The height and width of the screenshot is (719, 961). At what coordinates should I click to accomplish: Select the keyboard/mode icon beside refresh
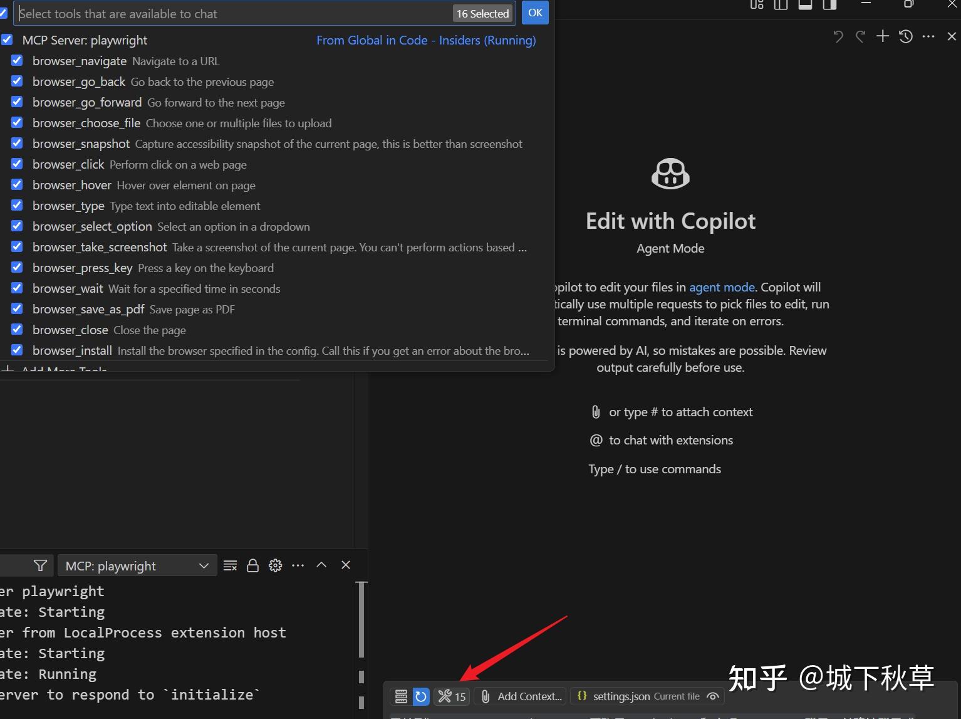point(400,696)
